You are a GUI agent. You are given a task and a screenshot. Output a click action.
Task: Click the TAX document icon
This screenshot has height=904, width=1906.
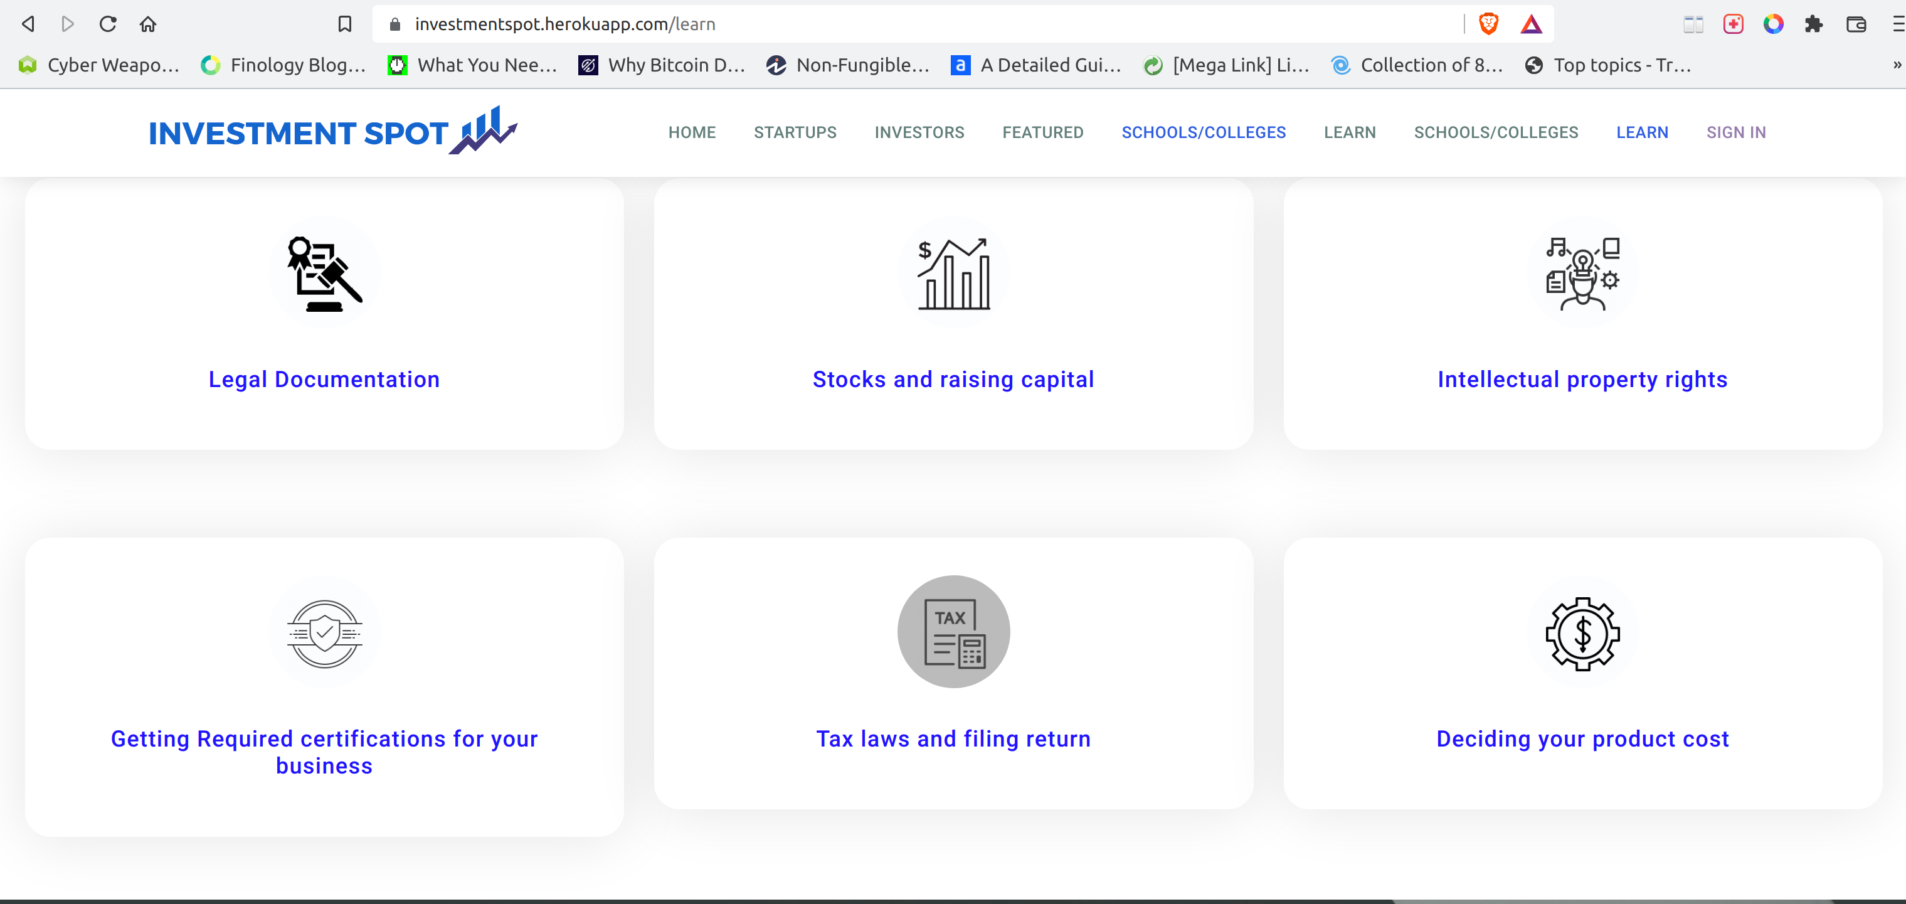pos(953,632)
